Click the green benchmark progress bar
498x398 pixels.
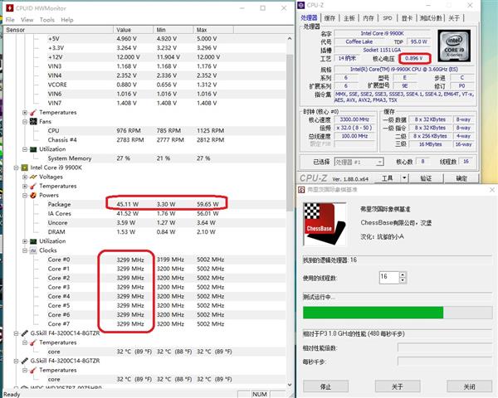click(x=373, y=312)
